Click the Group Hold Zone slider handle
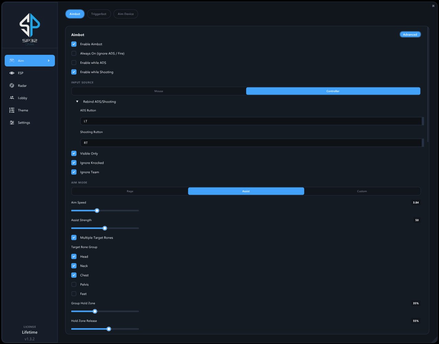Viewport: 439px width, 344px height. (x=95, y=311)
